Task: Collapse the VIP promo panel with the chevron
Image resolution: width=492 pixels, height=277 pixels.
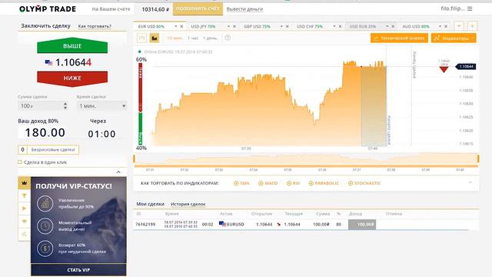Action: tap(118, 172)
